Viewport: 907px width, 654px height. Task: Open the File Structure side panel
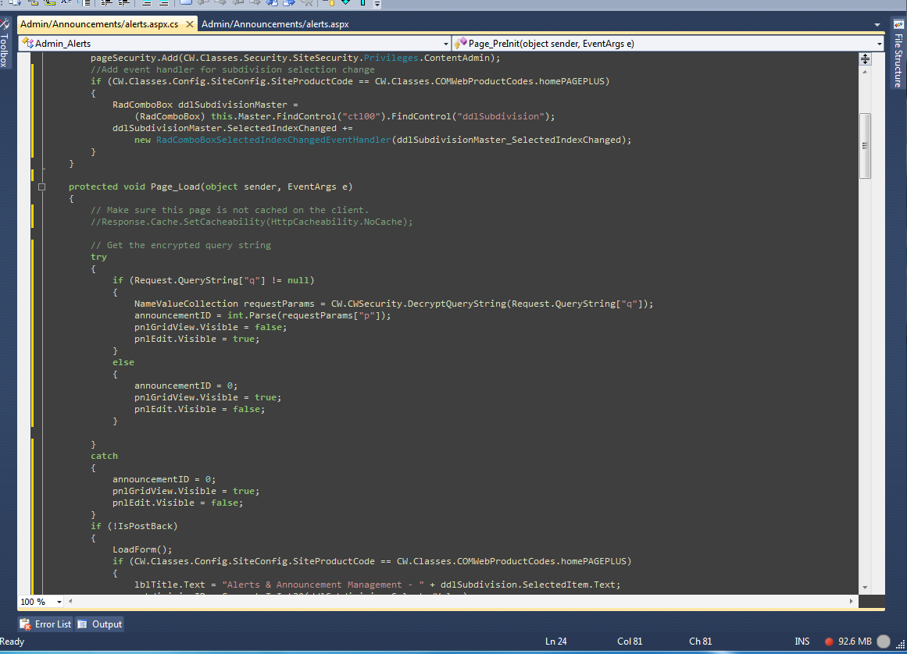pos(898,55)
